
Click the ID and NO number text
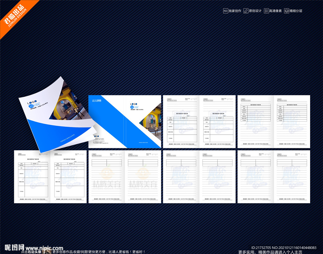[284, 248]
